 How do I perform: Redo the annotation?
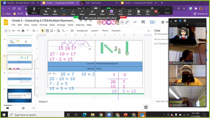[129, 12]
